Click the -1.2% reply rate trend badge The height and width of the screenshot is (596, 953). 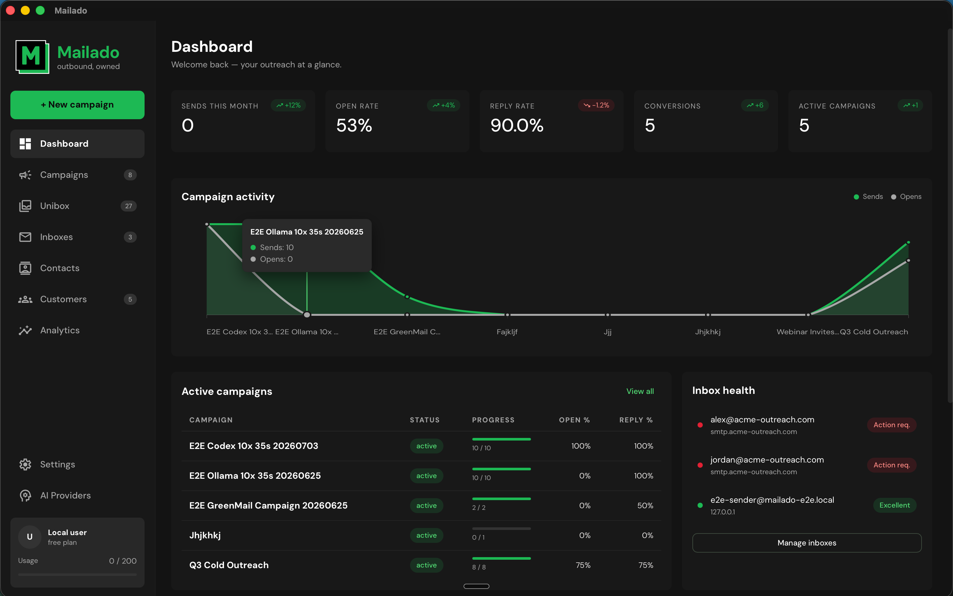coord(596,105)
